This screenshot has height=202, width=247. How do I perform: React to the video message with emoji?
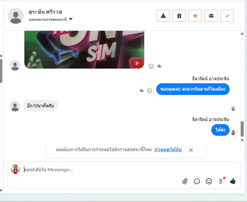click(x=151, y=66)
